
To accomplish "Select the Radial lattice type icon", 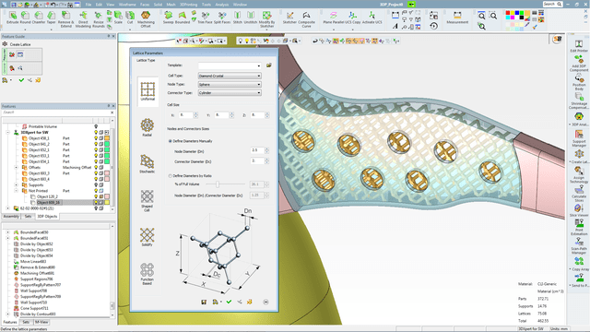I will [147, 127].
